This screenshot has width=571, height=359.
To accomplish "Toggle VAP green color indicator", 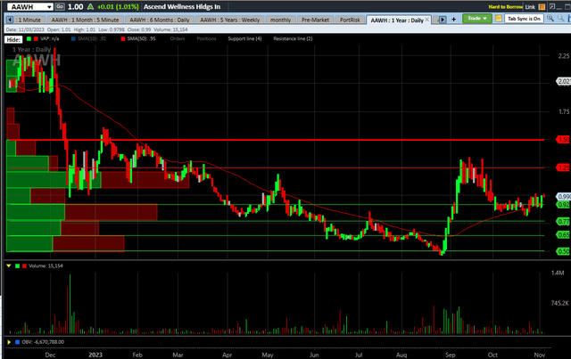I will pos(29,38).
